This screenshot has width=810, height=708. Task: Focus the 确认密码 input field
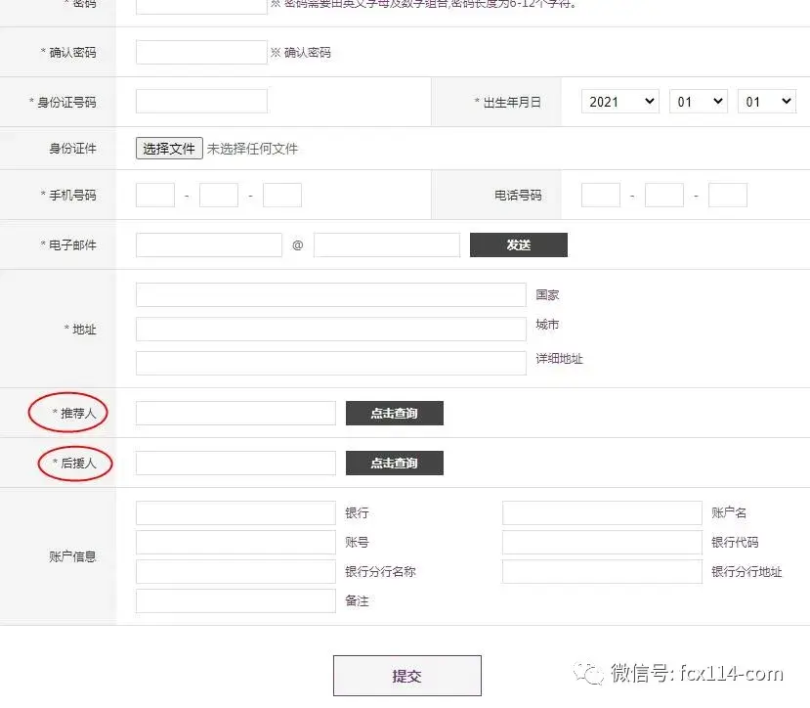point(201,53)
